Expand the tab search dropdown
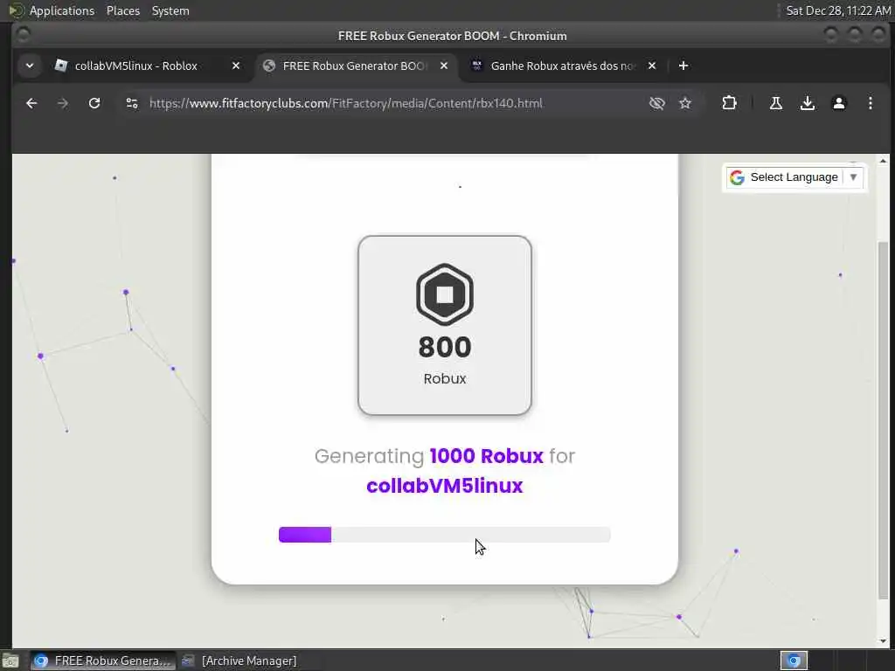The height and width of the screenshot is (671, 895). point(30,66)
